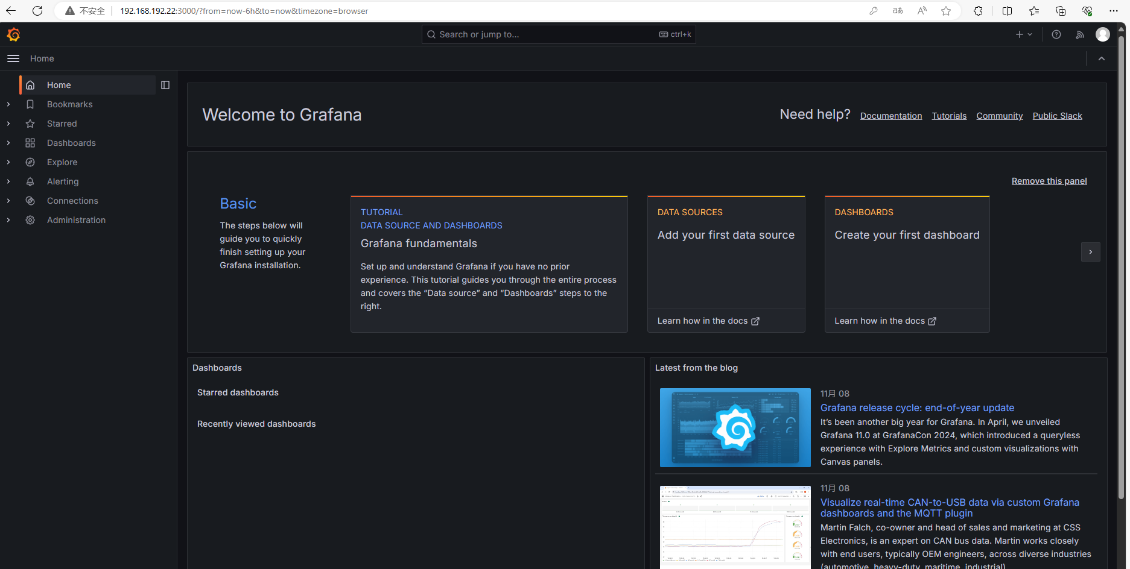This screenshot has width=1130, height=569.
Task: Click the Explore compass icon in sidebar
Action: (x=30, y=162)
